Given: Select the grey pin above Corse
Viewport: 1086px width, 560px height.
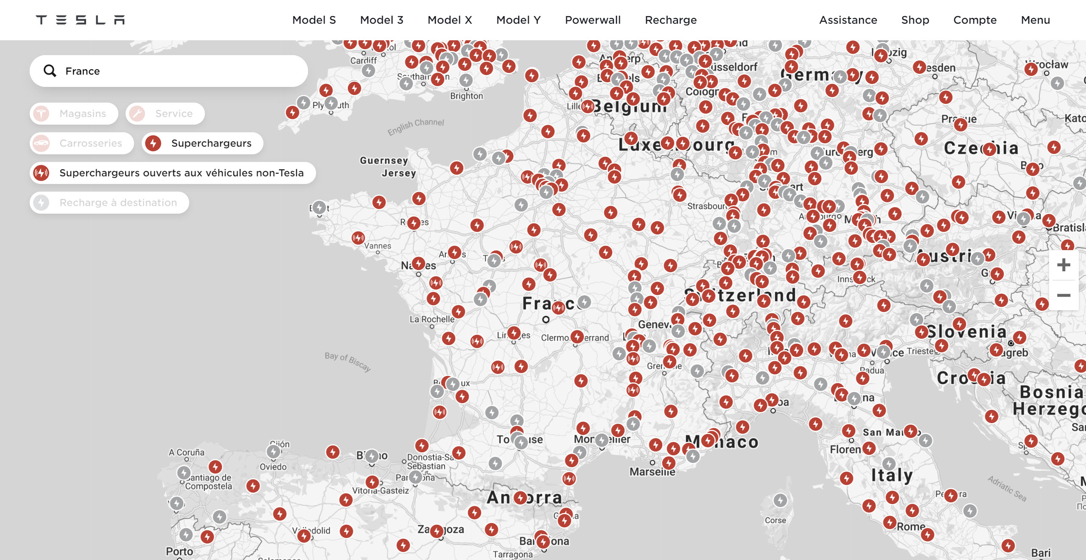Looking at the screenshot, I should 780,500.
